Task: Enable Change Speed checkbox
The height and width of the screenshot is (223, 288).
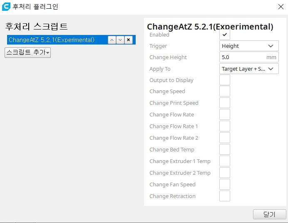Action: [x=225, y=91]
